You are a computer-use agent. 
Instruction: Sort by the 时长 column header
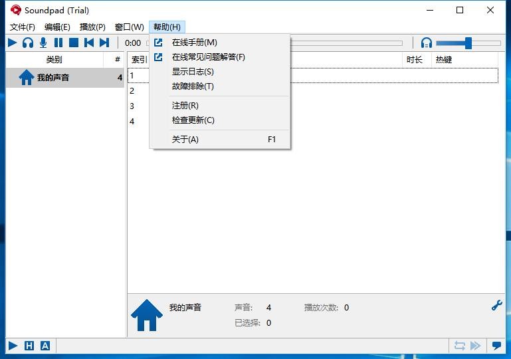pos(417,60)
